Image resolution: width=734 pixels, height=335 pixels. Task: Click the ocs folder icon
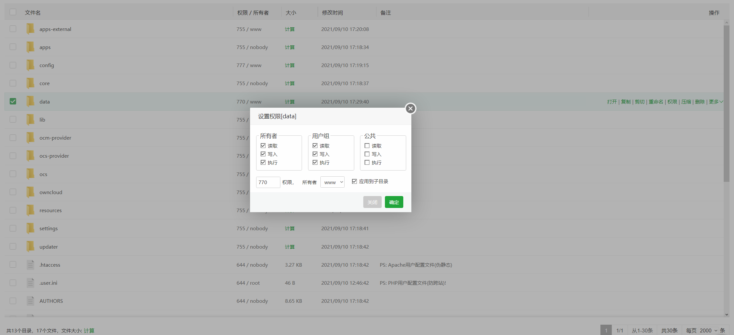click(x=30, y=174)
